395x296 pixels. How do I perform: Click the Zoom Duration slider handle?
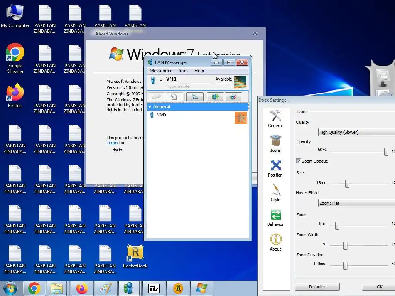click(x=345, y=266)
